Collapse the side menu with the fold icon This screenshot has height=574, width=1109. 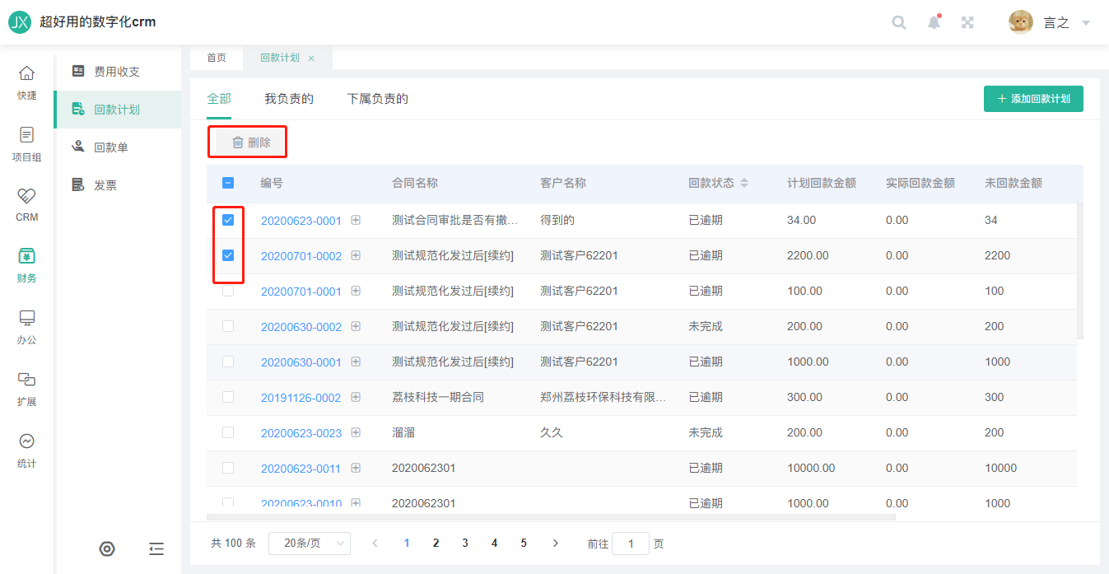click(x=156, y=549)
